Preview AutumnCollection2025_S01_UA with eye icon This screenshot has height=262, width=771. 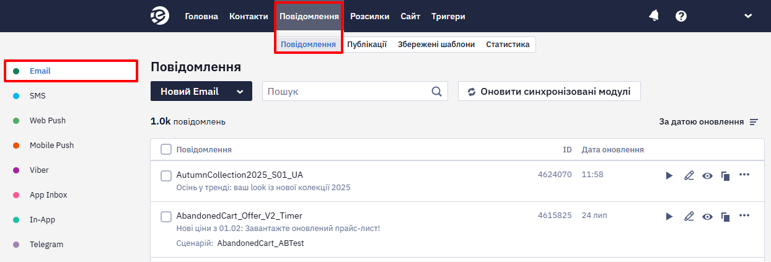coord(707,176)
